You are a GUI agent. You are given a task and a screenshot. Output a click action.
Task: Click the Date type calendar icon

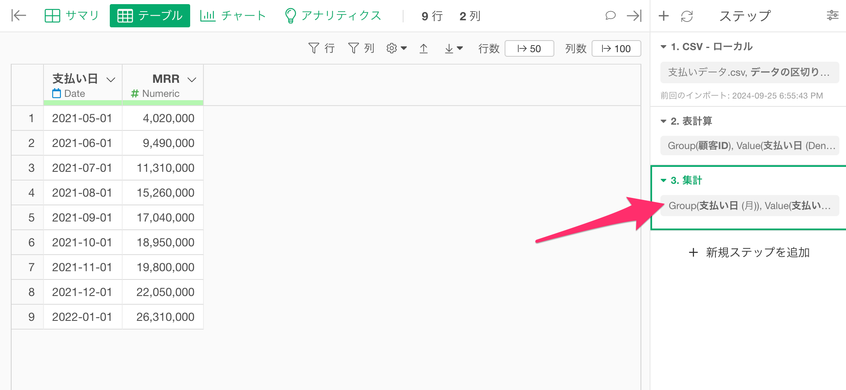click(x=56, y=94)
